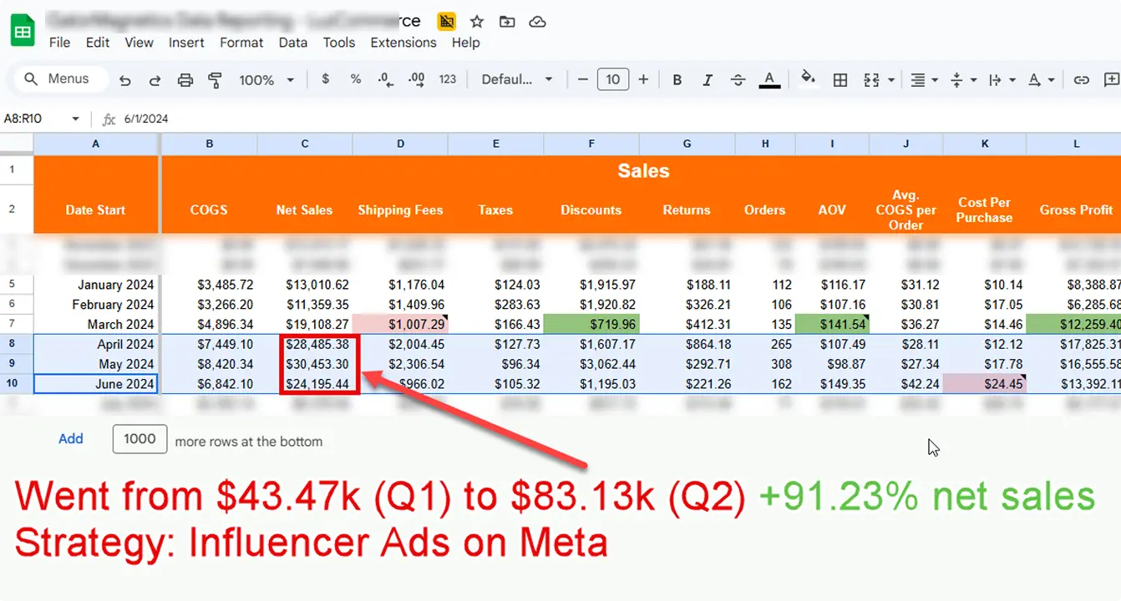Select column C header
This screenshot has width=1121, height=601.
pos(305,144)
